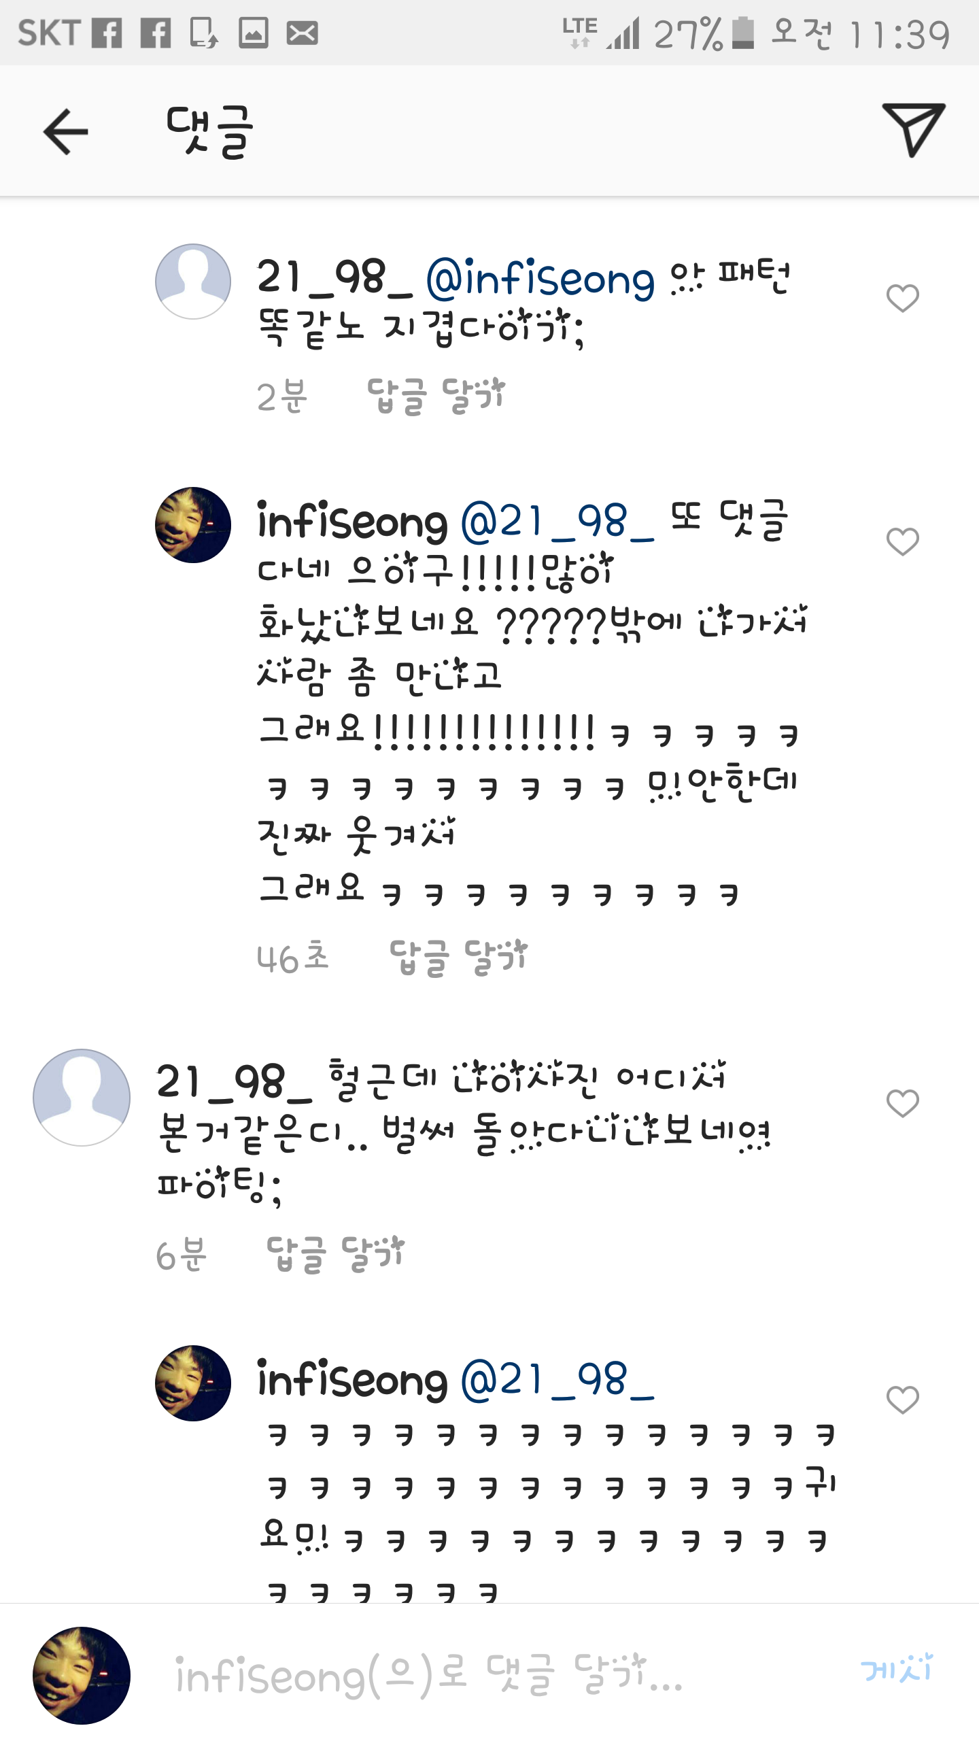Tap the mail notification icon in status bar
This screenshot has width=979, height=1741.
coord(302,33)
